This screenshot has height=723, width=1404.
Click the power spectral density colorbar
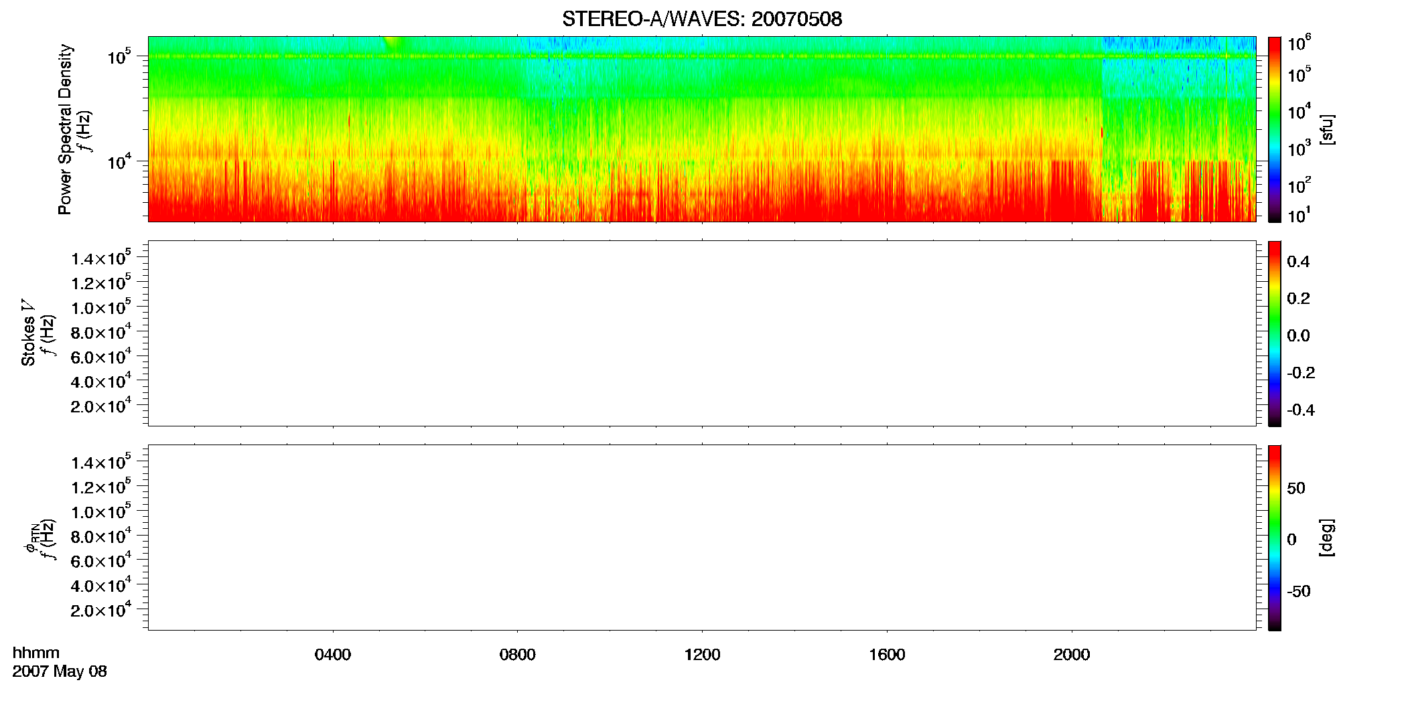1275,129
